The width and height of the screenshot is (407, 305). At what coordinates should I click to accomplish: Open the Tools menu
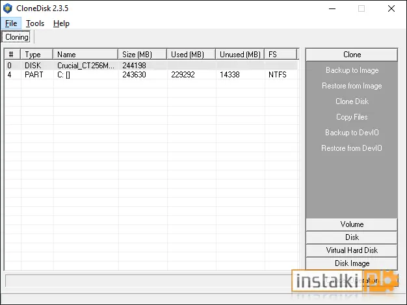point(35,23)
